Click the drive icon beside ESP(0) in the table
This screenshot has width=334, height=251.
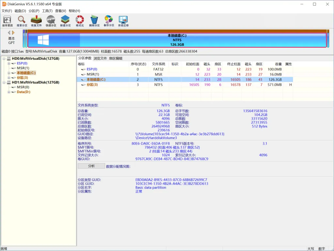[x=83, y=69]
